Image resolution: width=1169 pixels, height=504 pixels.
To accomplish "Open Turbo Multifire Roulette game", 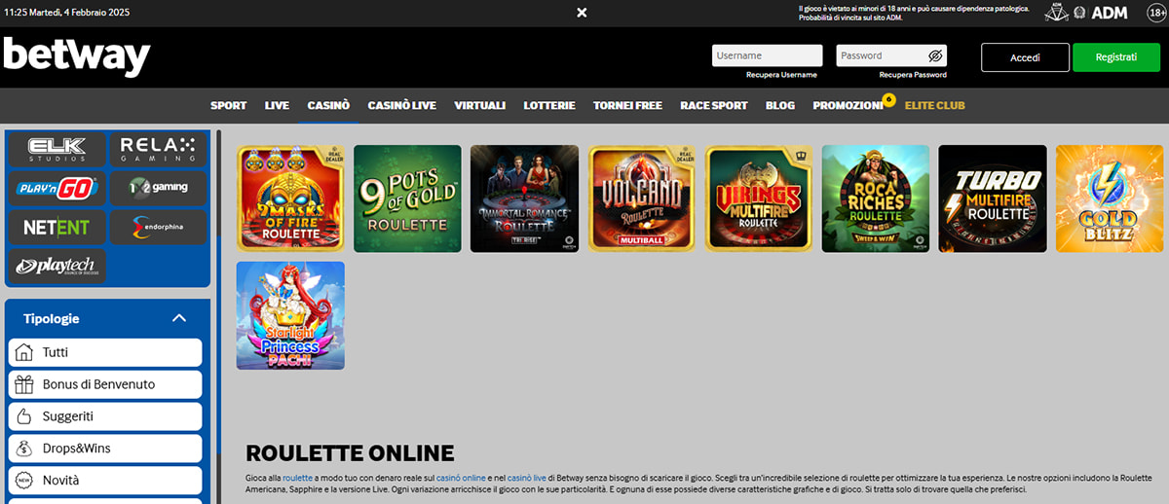I will point(993,198).
